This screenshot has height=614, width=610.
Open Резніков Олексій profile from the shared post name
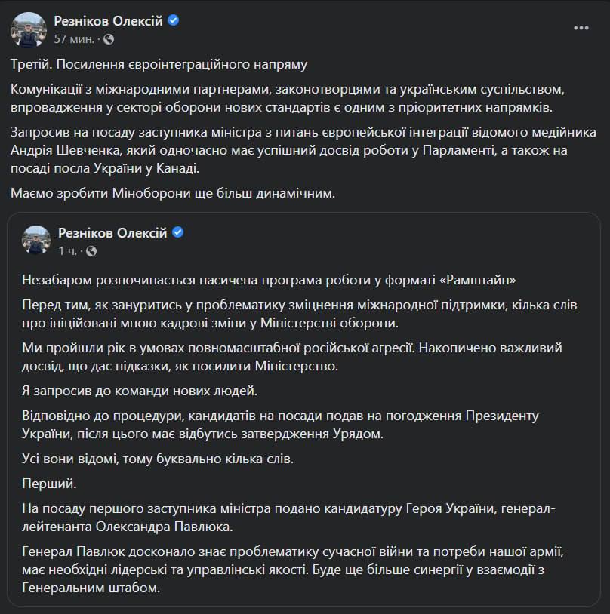[x=113, y=232]
